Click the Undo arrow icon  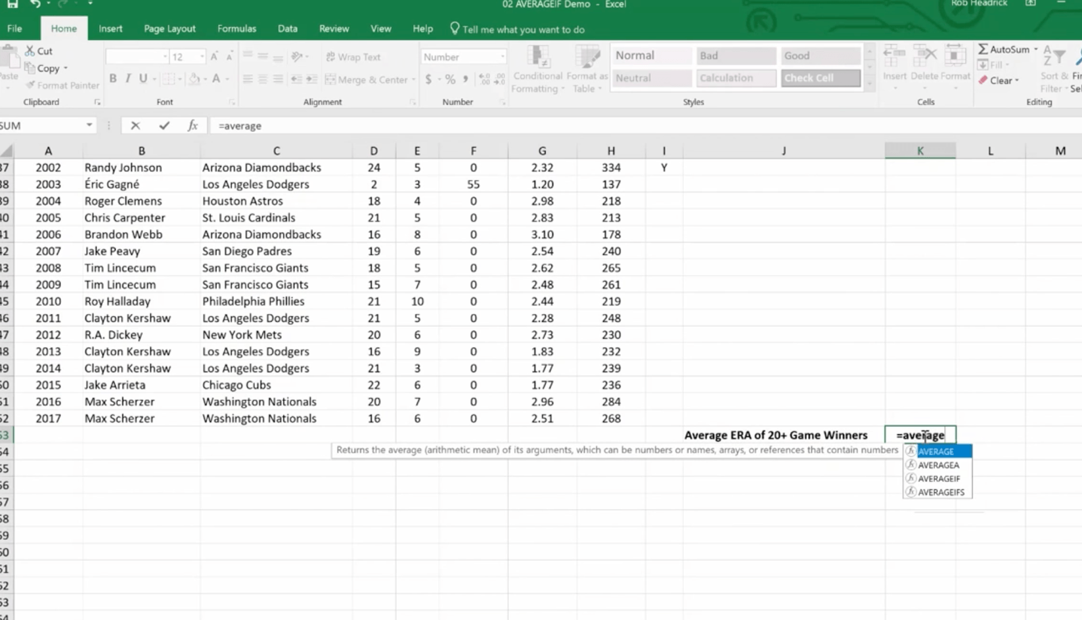tap(35, 4)
